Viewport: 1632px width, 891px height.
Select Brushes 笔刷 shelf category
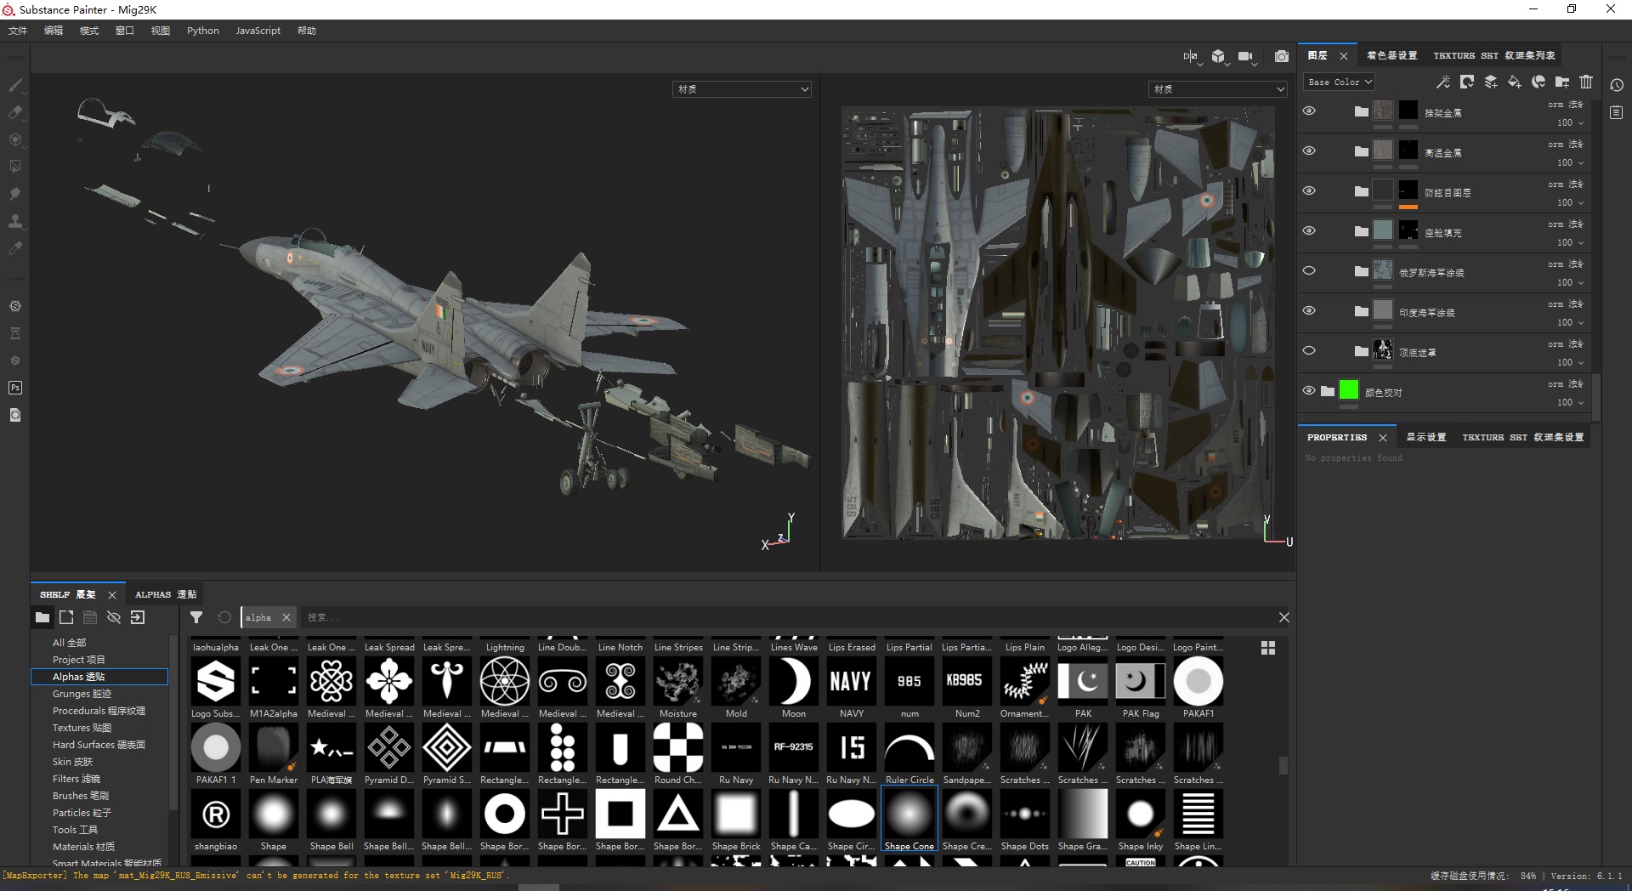(81, 796)
